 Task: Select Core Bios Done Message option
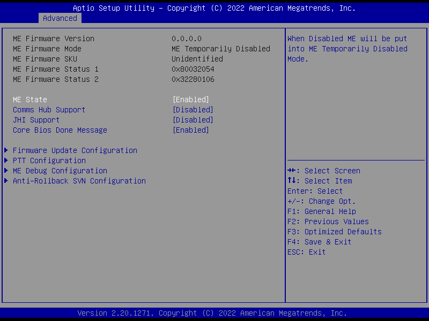tap(60, 130)
